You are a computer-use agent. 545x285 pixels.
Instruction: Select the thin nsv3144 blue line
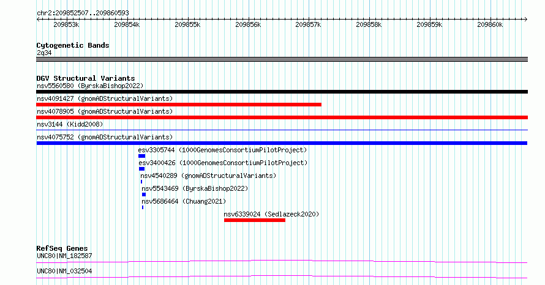[x=282, y=130]
